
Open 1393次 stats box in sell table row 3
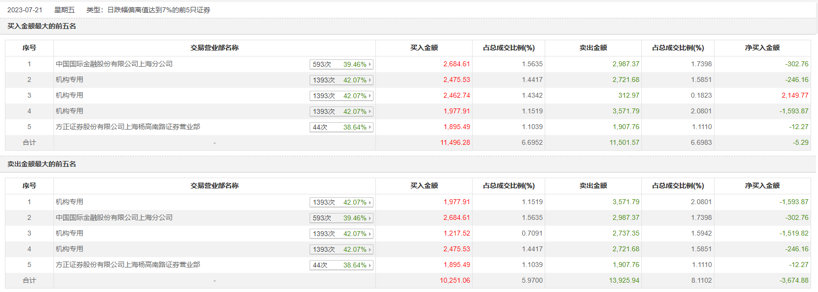point(341,234)
